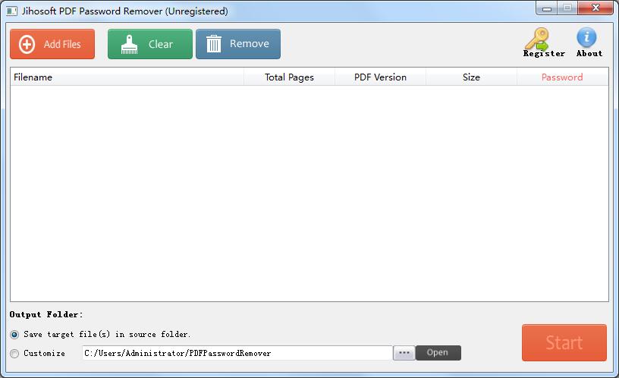Clear the file list
Screen dimensions: 619x378
coord(150,44)
